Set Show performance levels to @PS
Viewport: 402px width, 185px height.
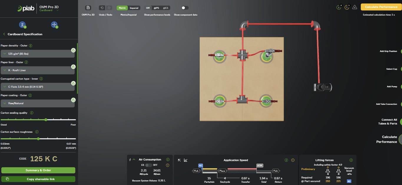pos(156,8)
